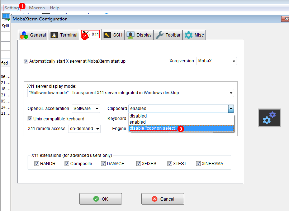Open the Help menu
289x211 pixels.
coord(55,8)
